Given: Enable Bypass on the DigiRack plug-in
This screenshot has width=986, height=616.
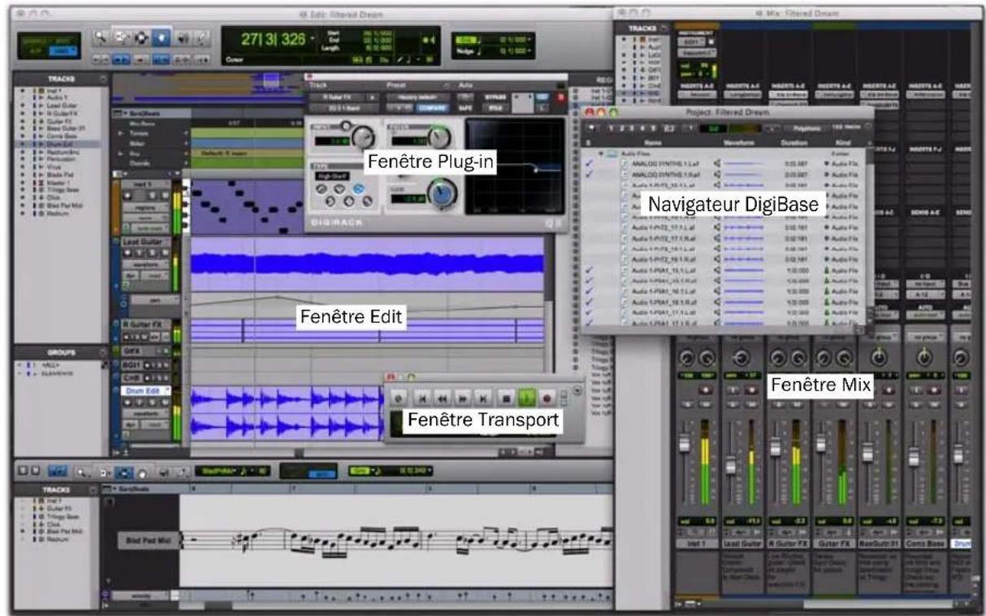Looking at the screenshot, I should point(495,97).
